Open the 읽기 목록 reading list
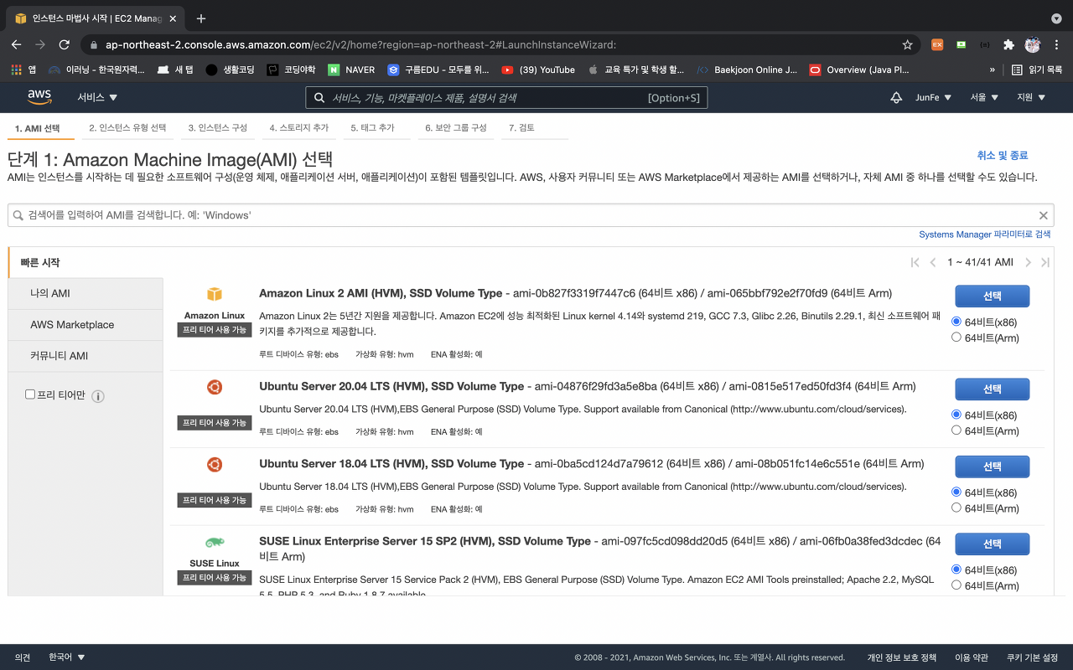The image size is (1073, 670). (1037, 70)
